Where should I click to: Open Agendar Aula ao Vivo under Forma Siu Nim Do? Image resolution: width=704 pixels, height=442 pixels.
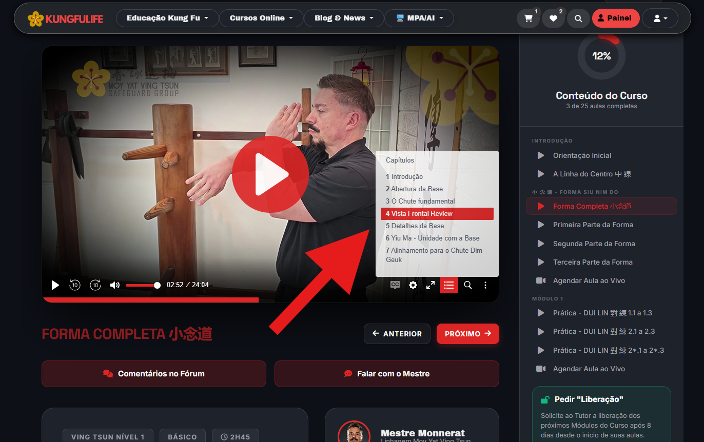pos(601,280)
